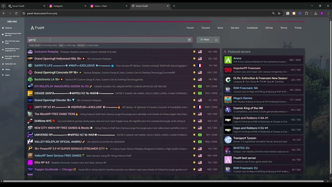Image resolution: width=332 pixels, height=187 pixels.
Task: Click the FiveM logo
Action: click(37, 28)
